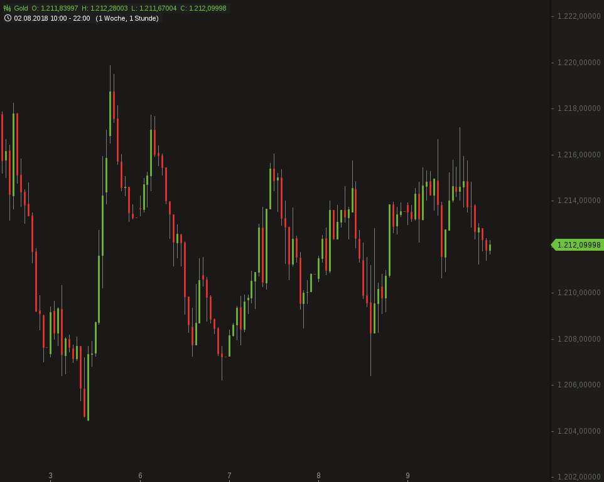Select the Gold instrument label

coord(21,8)
